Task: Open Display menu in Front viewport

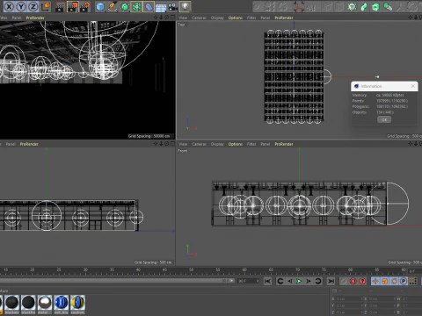Action: [x=217, y=144]
